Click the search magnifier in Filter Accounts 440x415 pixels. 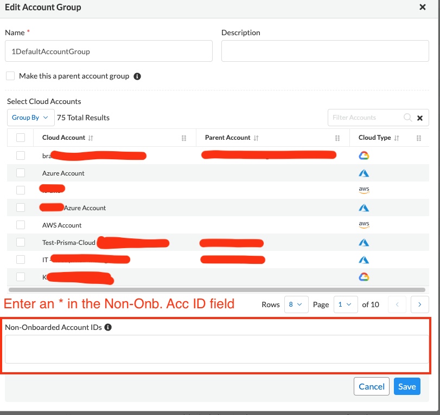[408, 118]
